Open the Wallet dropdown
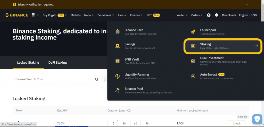264x127 pixels. (182, 15)
